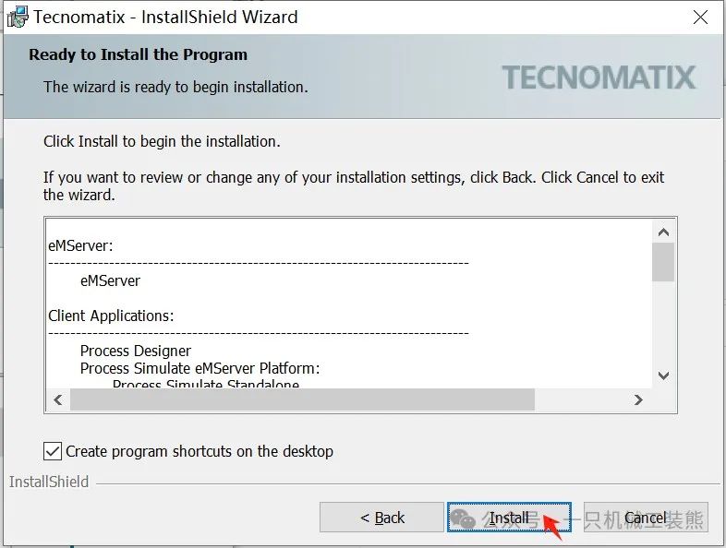Click the empty horizontal scrollbar track right of the thumb
This screenshot has height=548, width=726.
coord(582,399)
